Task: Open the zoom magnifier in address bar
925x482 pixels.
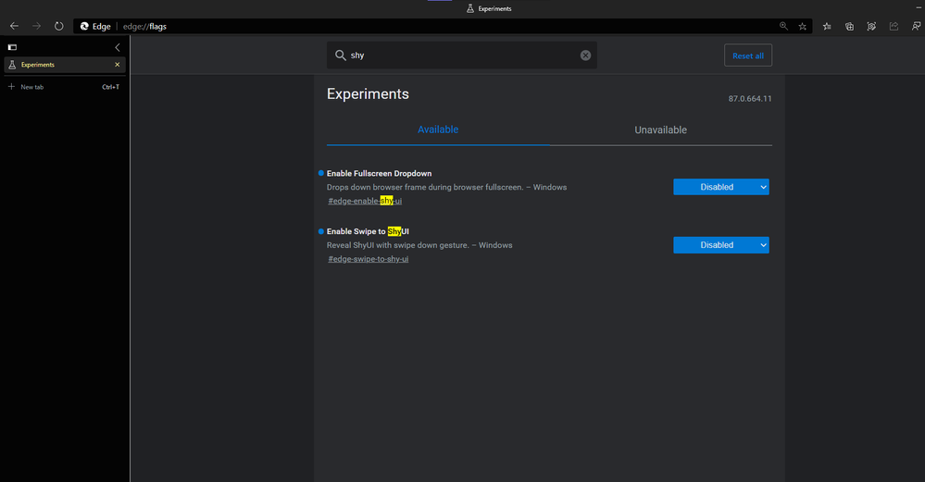Action: tap(783, 26)
